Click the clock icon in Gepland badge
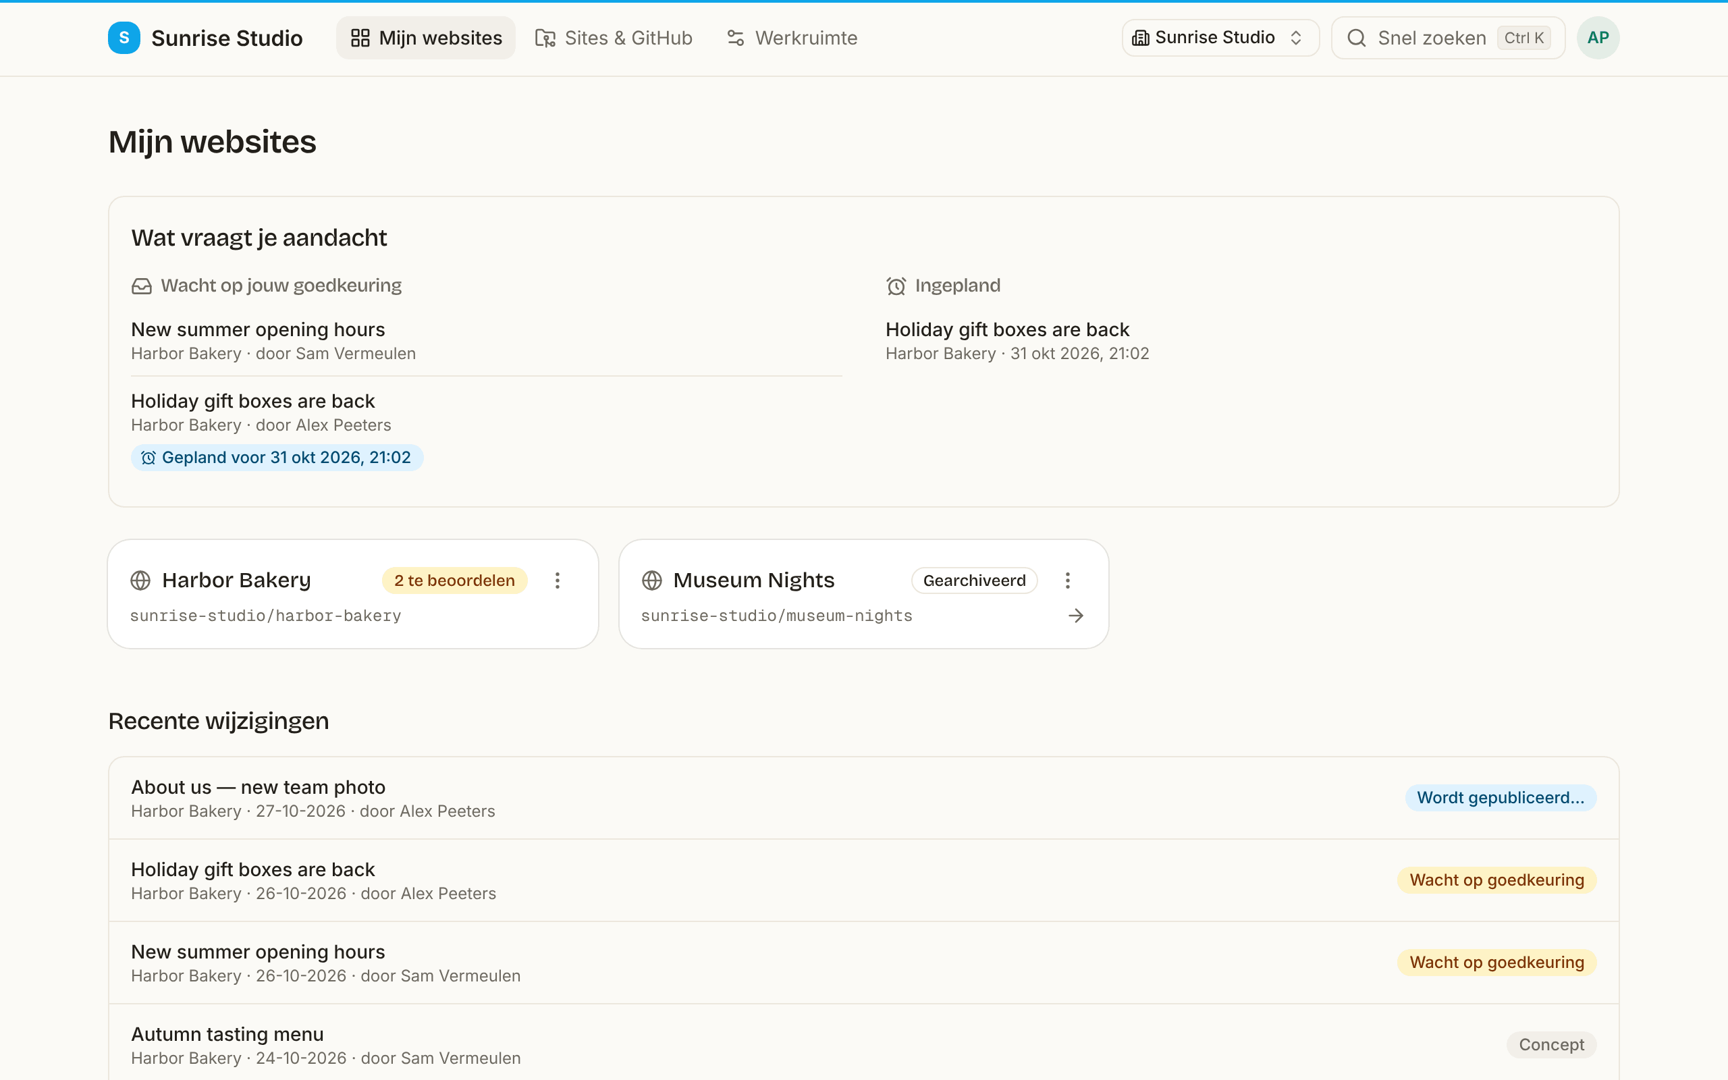This screenshot has width=1728, height=1080. point(148,458)
